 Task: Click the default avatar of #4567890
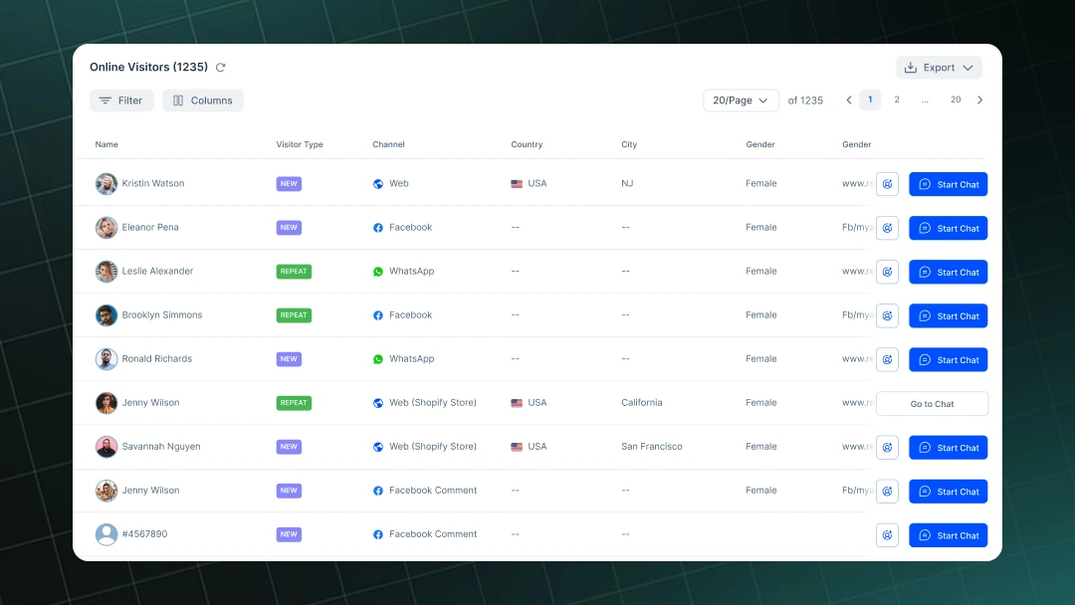(107, 534)
